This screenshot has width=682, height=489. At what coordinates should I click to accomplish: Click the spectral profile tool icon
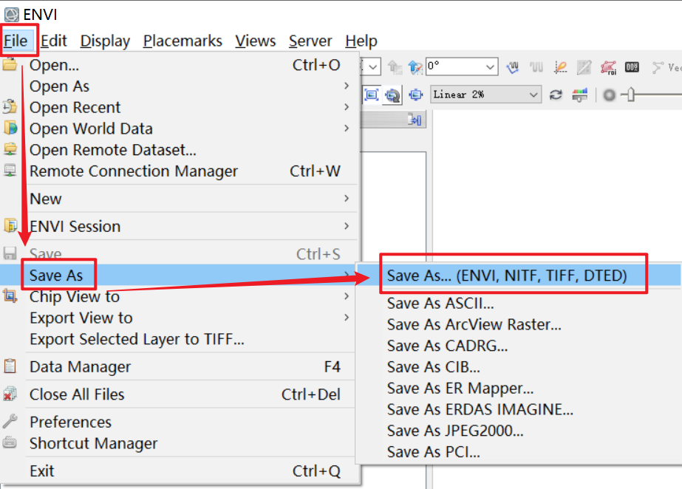pyautogui.click(x=513, y=67)
